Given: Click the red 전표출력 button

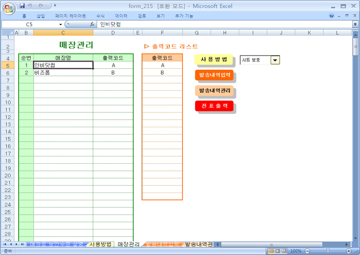Looking at the screenshot, I should pyautogui.click(x=214, y=106).
